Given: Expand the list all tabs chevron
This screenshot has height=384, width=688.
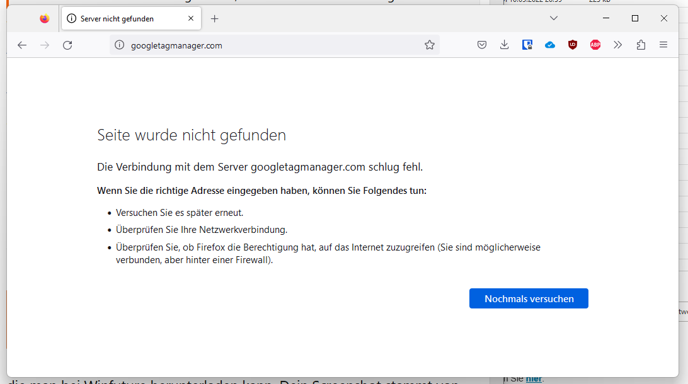Looking at the screenshot, I should [554, 18].
